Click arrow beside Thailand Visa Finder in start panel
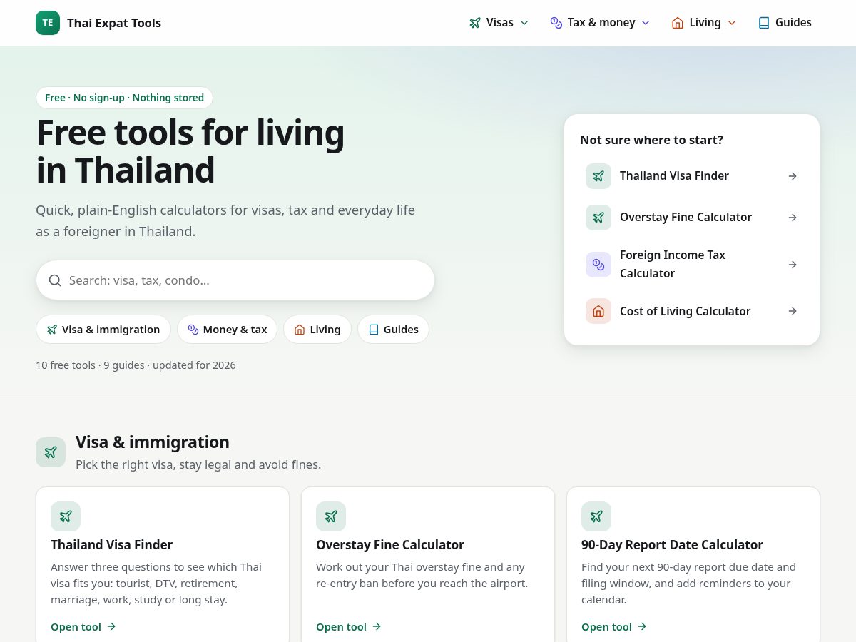The width and height of the screenshot is (856, 642). point(793,176)
